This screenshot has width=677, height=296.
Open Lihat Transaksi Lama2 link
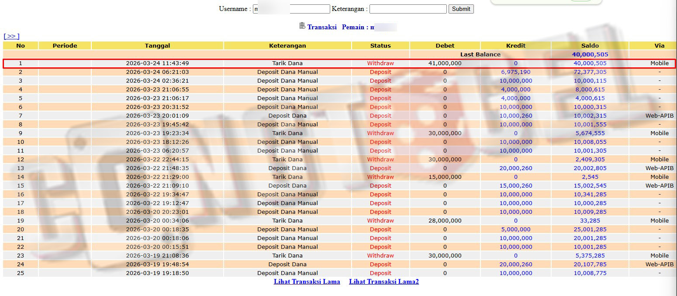click(384, 282)
